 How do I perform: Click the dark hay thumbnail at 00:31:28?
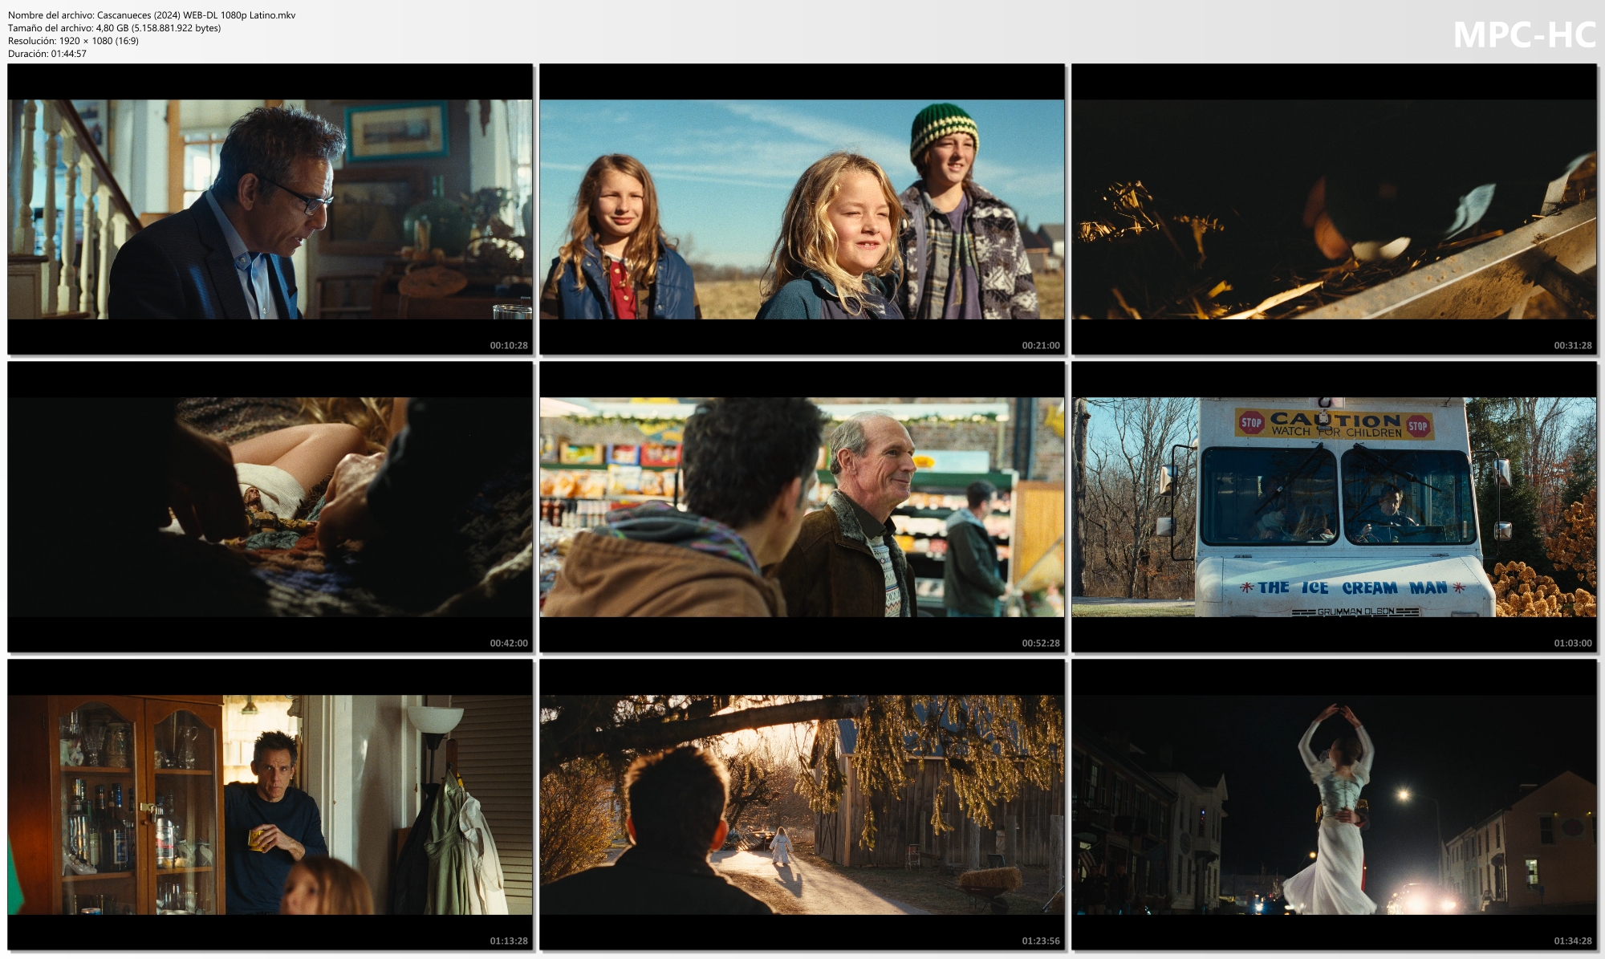pos(1334,209)
